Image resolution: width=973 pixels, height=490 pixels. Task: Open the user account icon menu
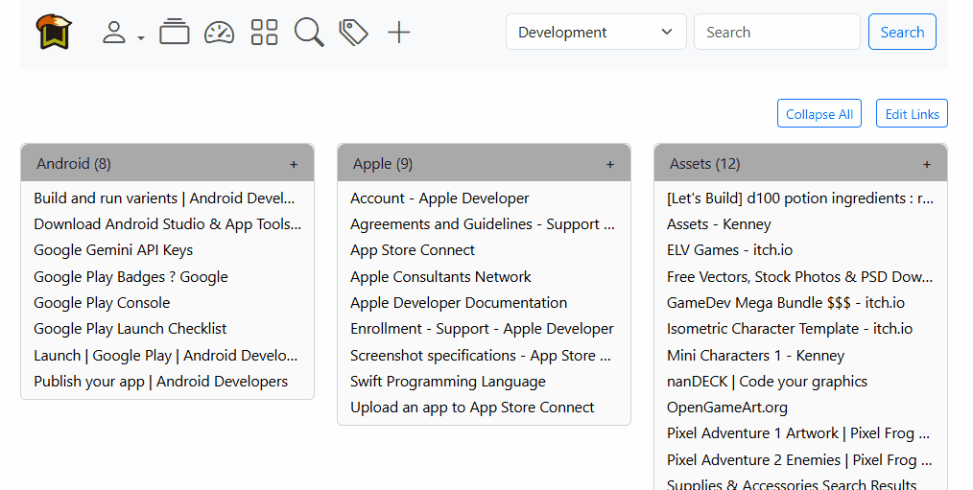pyautogui.click(x=114, y=33)
